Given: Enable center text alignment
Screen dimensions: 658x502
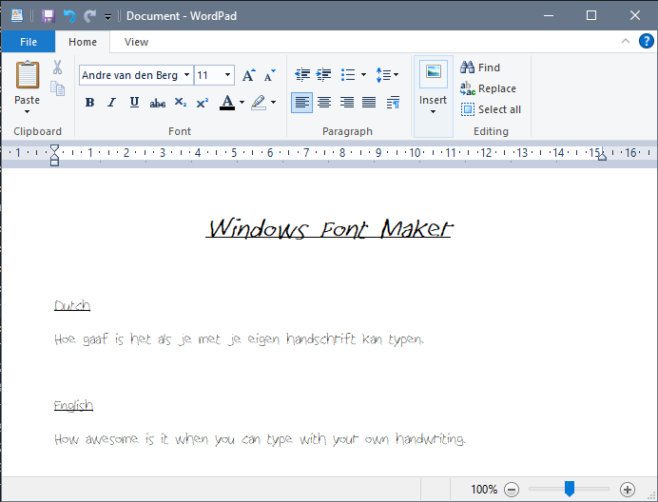Looking at the screenshot, I should [324, 103].
